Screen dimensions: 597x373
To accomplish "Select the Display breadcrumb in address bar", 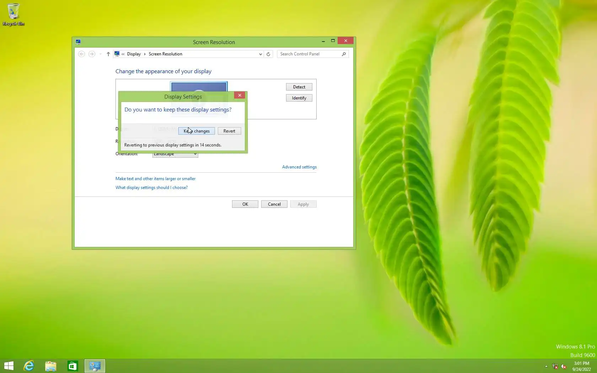I will tap(134, 54).
